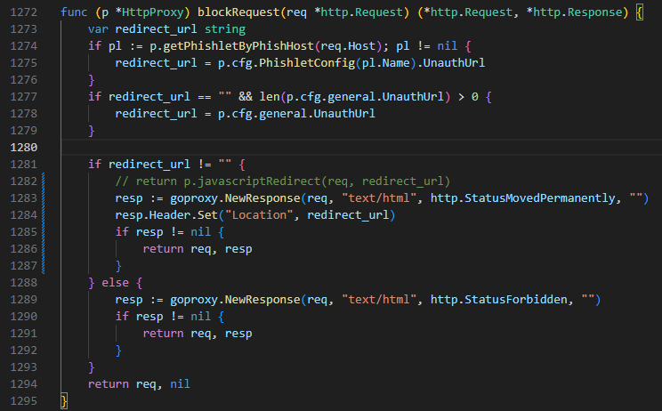Click the "Location" string literal
The height and width of the screenshot is (411, 662).
coord(259,214)
